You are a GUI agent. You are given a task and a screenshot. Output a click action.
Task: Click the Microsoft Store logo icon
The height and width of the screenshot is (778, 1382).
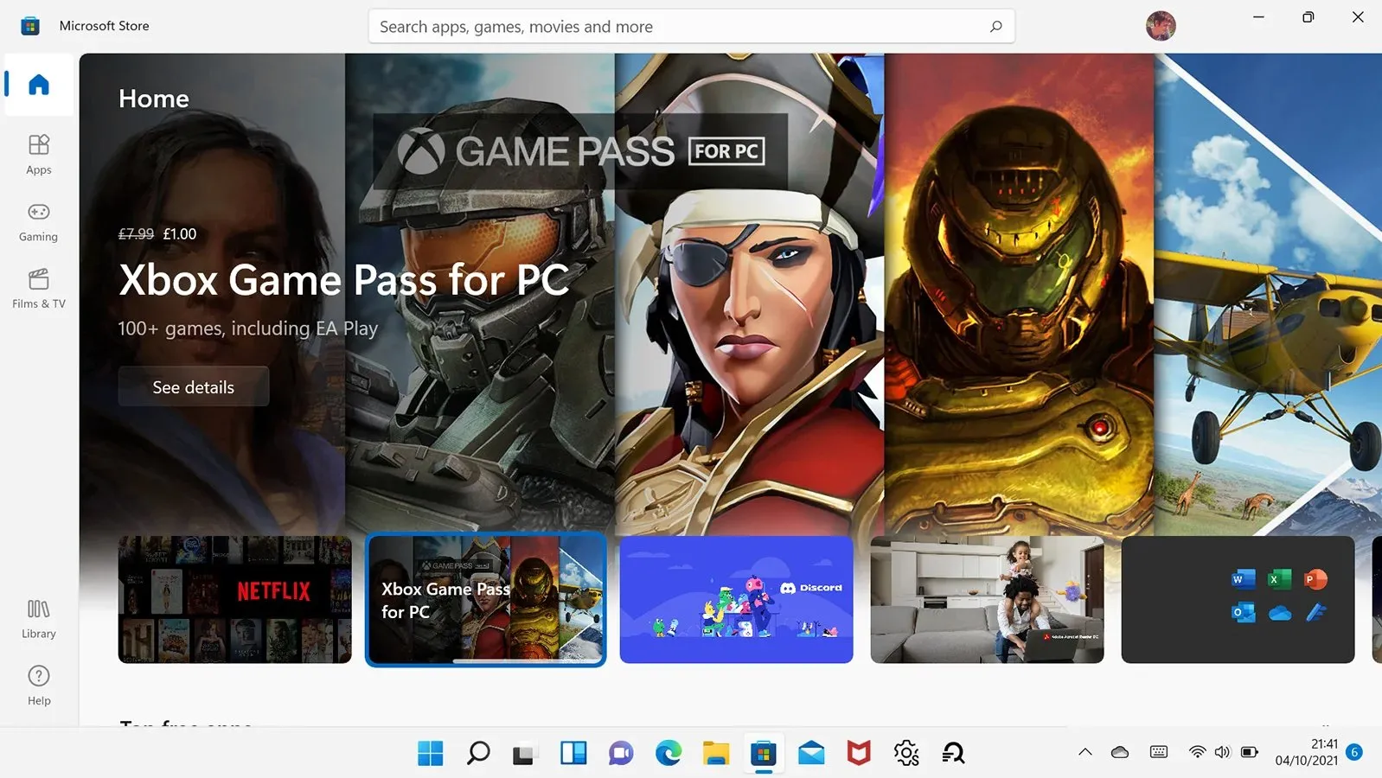(30, 26)
